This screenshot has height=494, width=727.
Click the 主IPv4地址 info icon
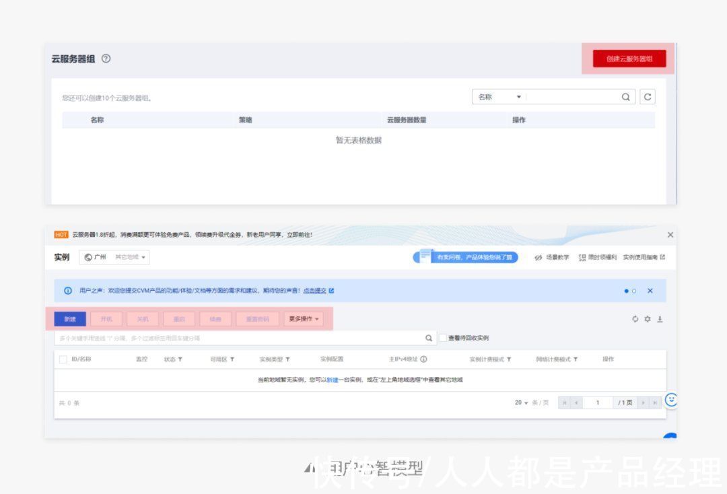[423, 359]
